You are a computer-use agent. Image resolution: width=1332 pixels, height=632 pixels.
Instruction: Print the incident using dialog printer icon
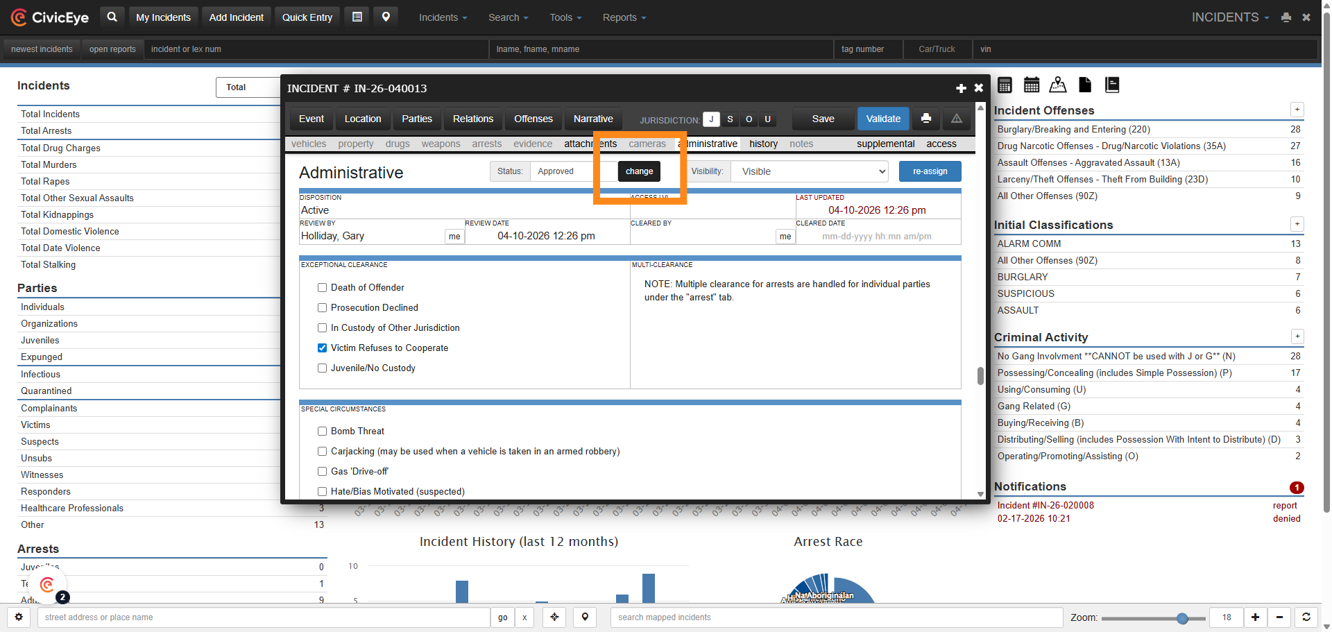[925, 119]
